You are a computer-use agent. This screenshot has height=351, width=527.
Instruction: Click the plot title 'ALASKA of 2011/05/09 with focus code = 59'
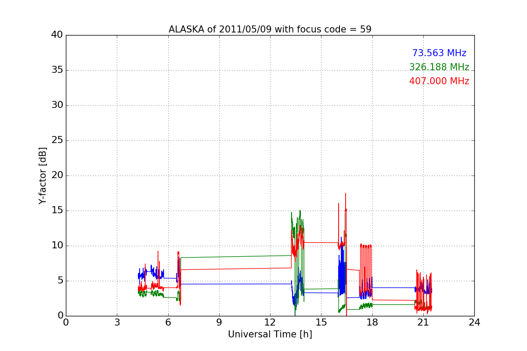270,29
